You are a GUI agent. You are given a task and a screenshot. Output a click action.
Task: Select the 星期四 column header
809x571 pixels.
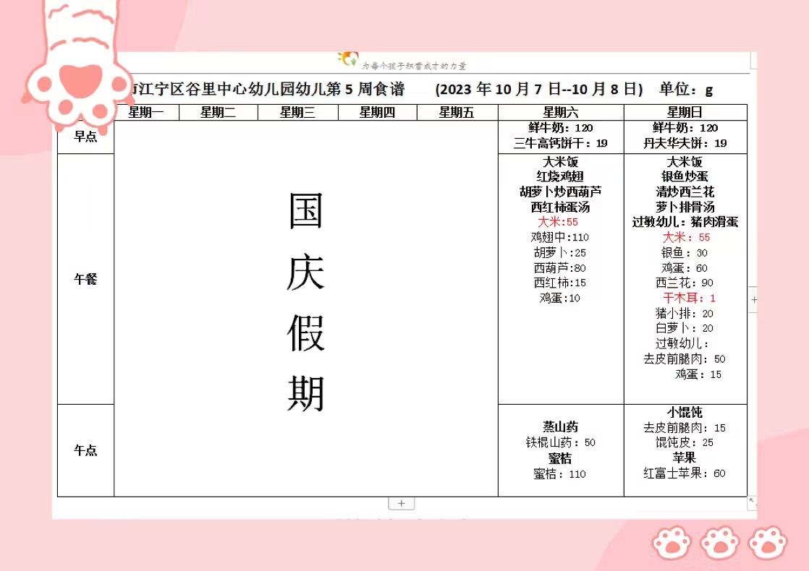point(377,112)
